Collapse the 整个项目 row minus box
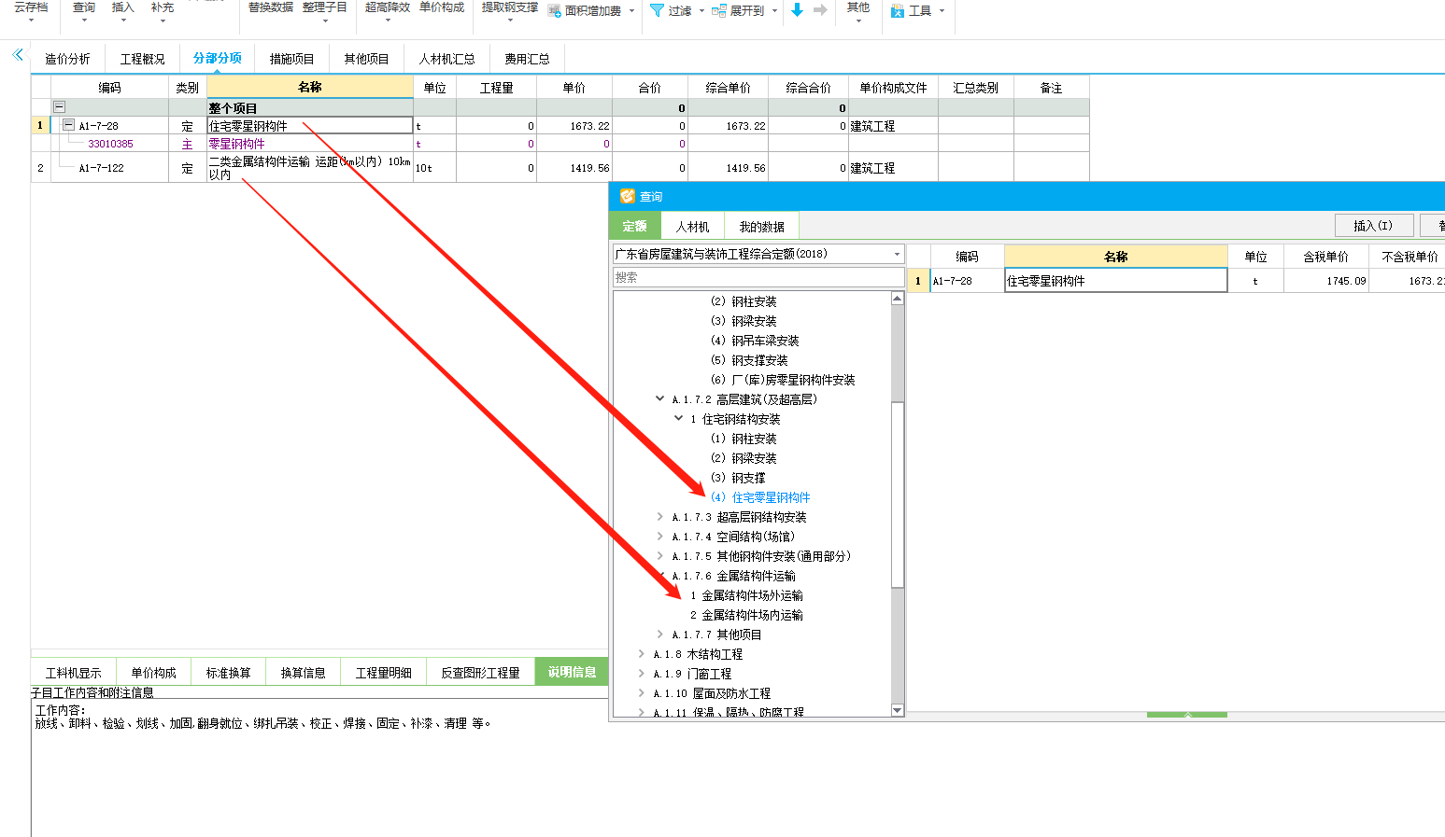Screen dimensions: 1445x837 click(x=60, y=107)
